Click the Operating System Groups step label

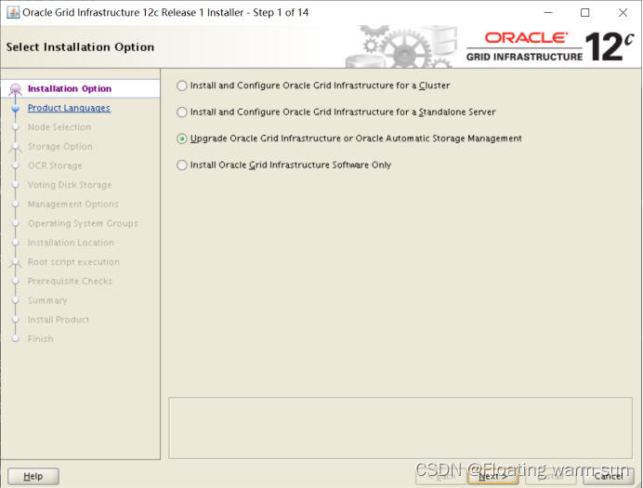pos(83,223)
